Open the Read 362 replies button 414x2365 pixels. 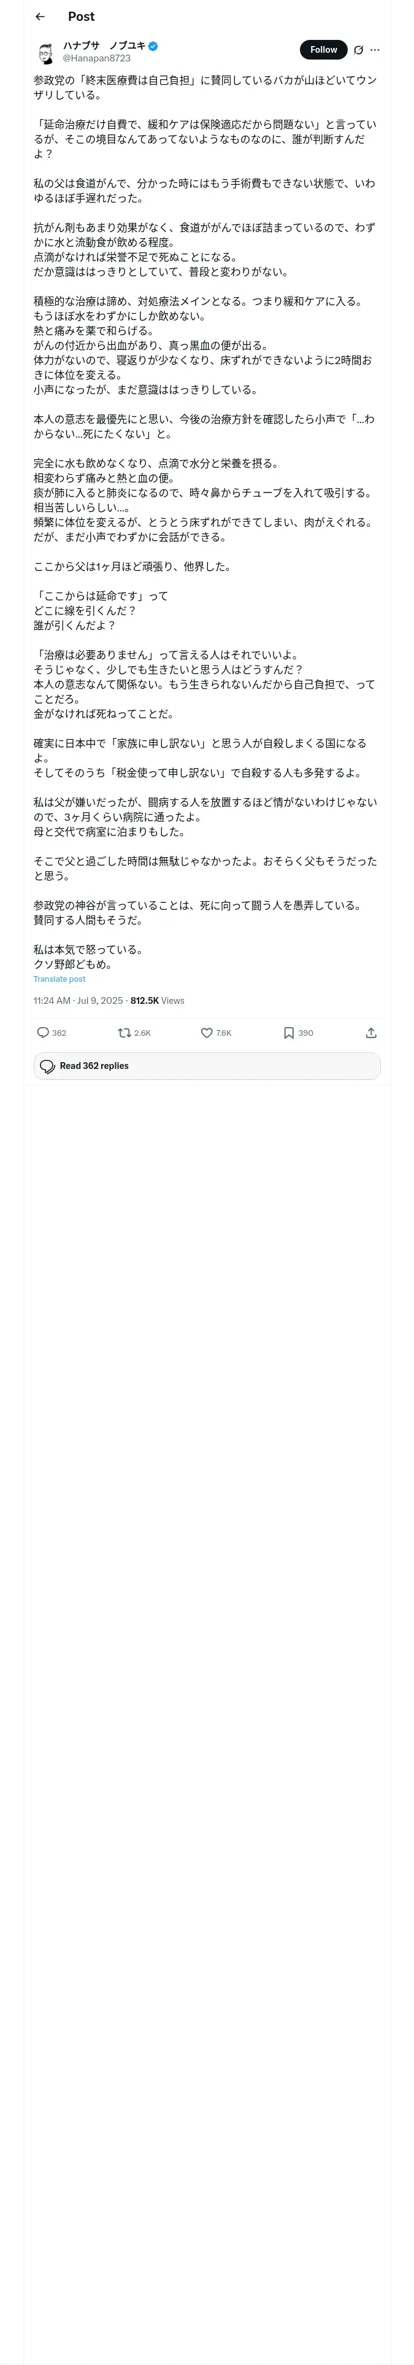pos(207,1066)
